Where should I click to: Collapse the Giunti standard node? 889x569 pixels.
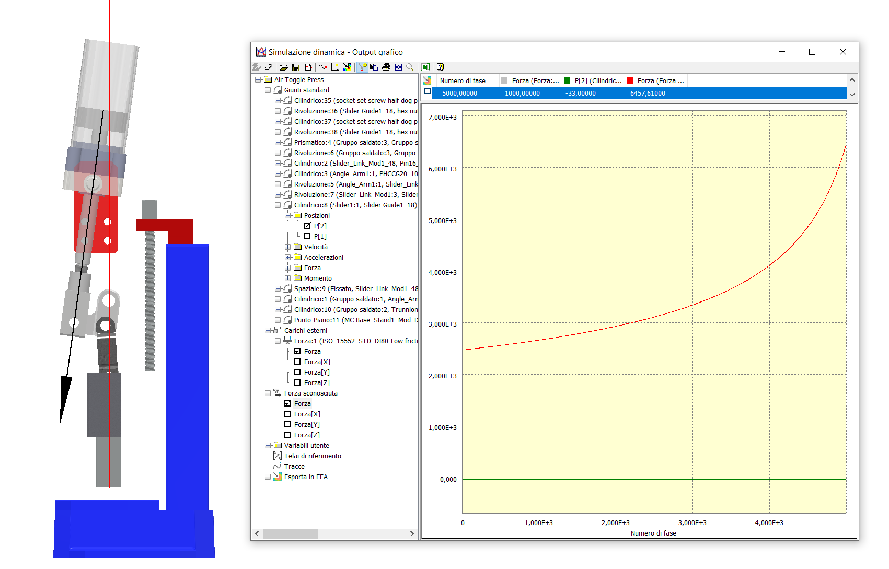(268, 90)
